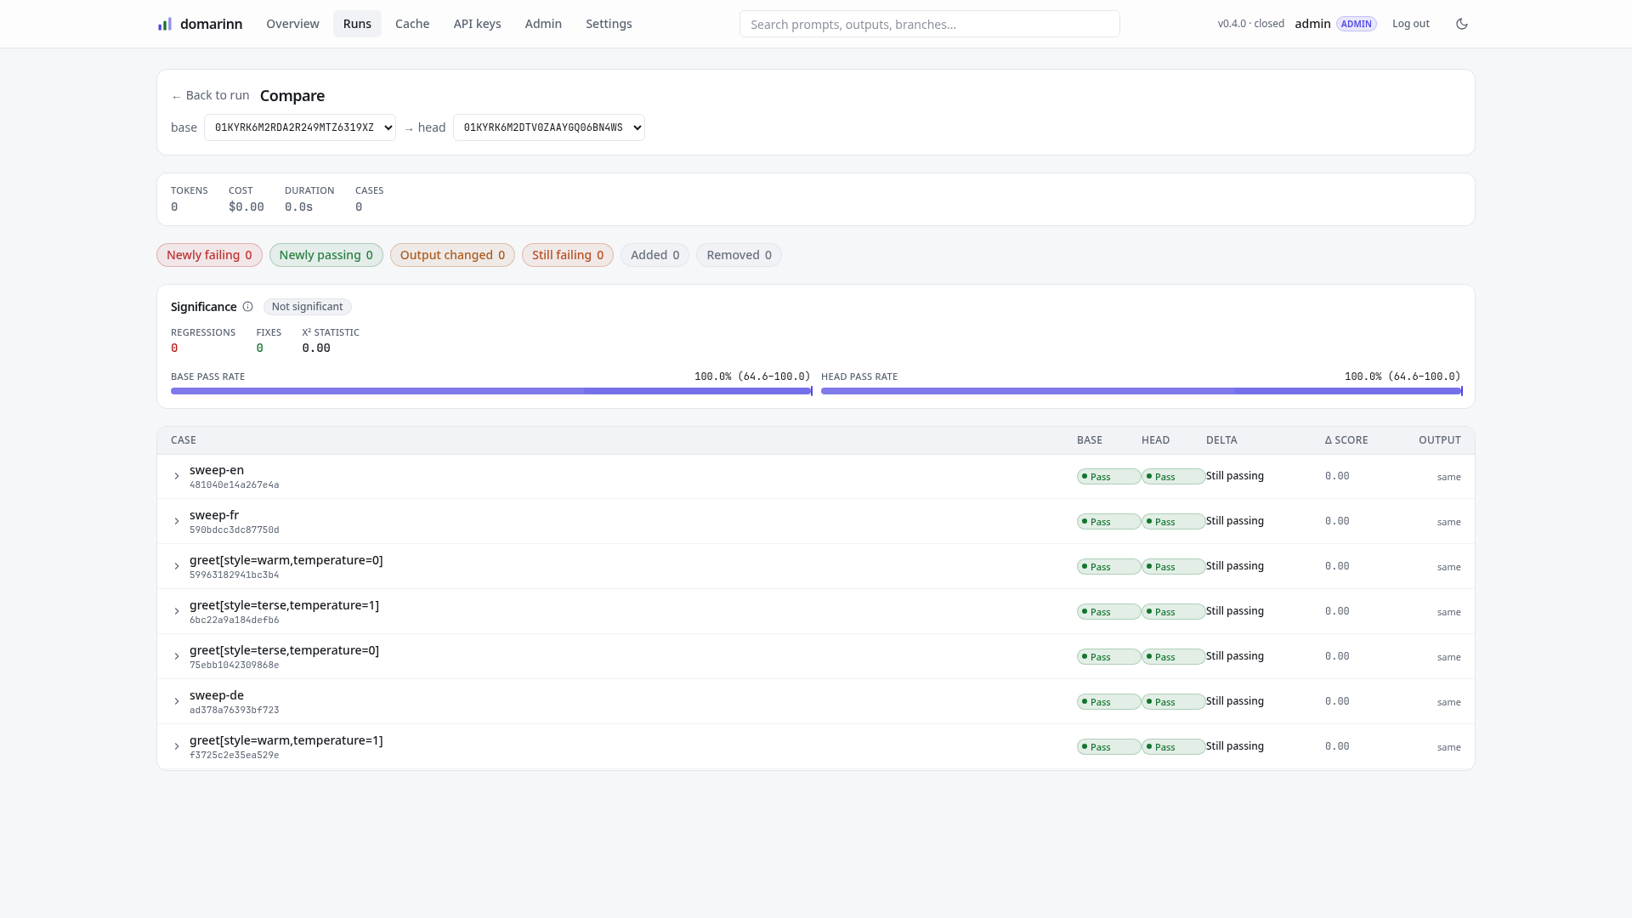Expand greet[style=warm,temperature=1] row chevron
The width and height of the screenshot is (1632, 918).
177,747
